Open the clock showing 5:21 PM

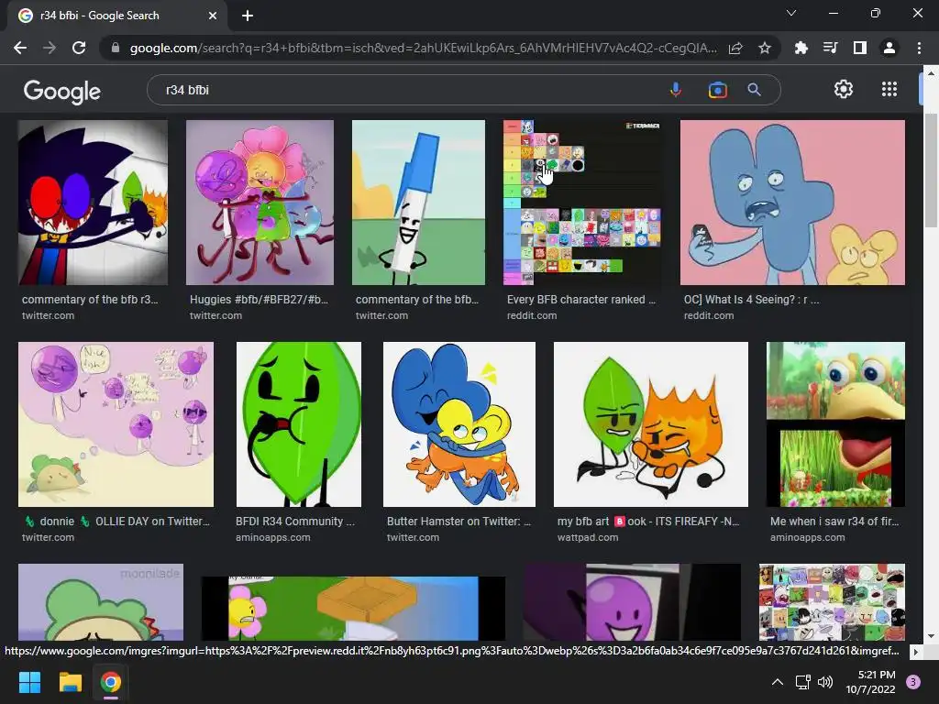coord(871,682)
